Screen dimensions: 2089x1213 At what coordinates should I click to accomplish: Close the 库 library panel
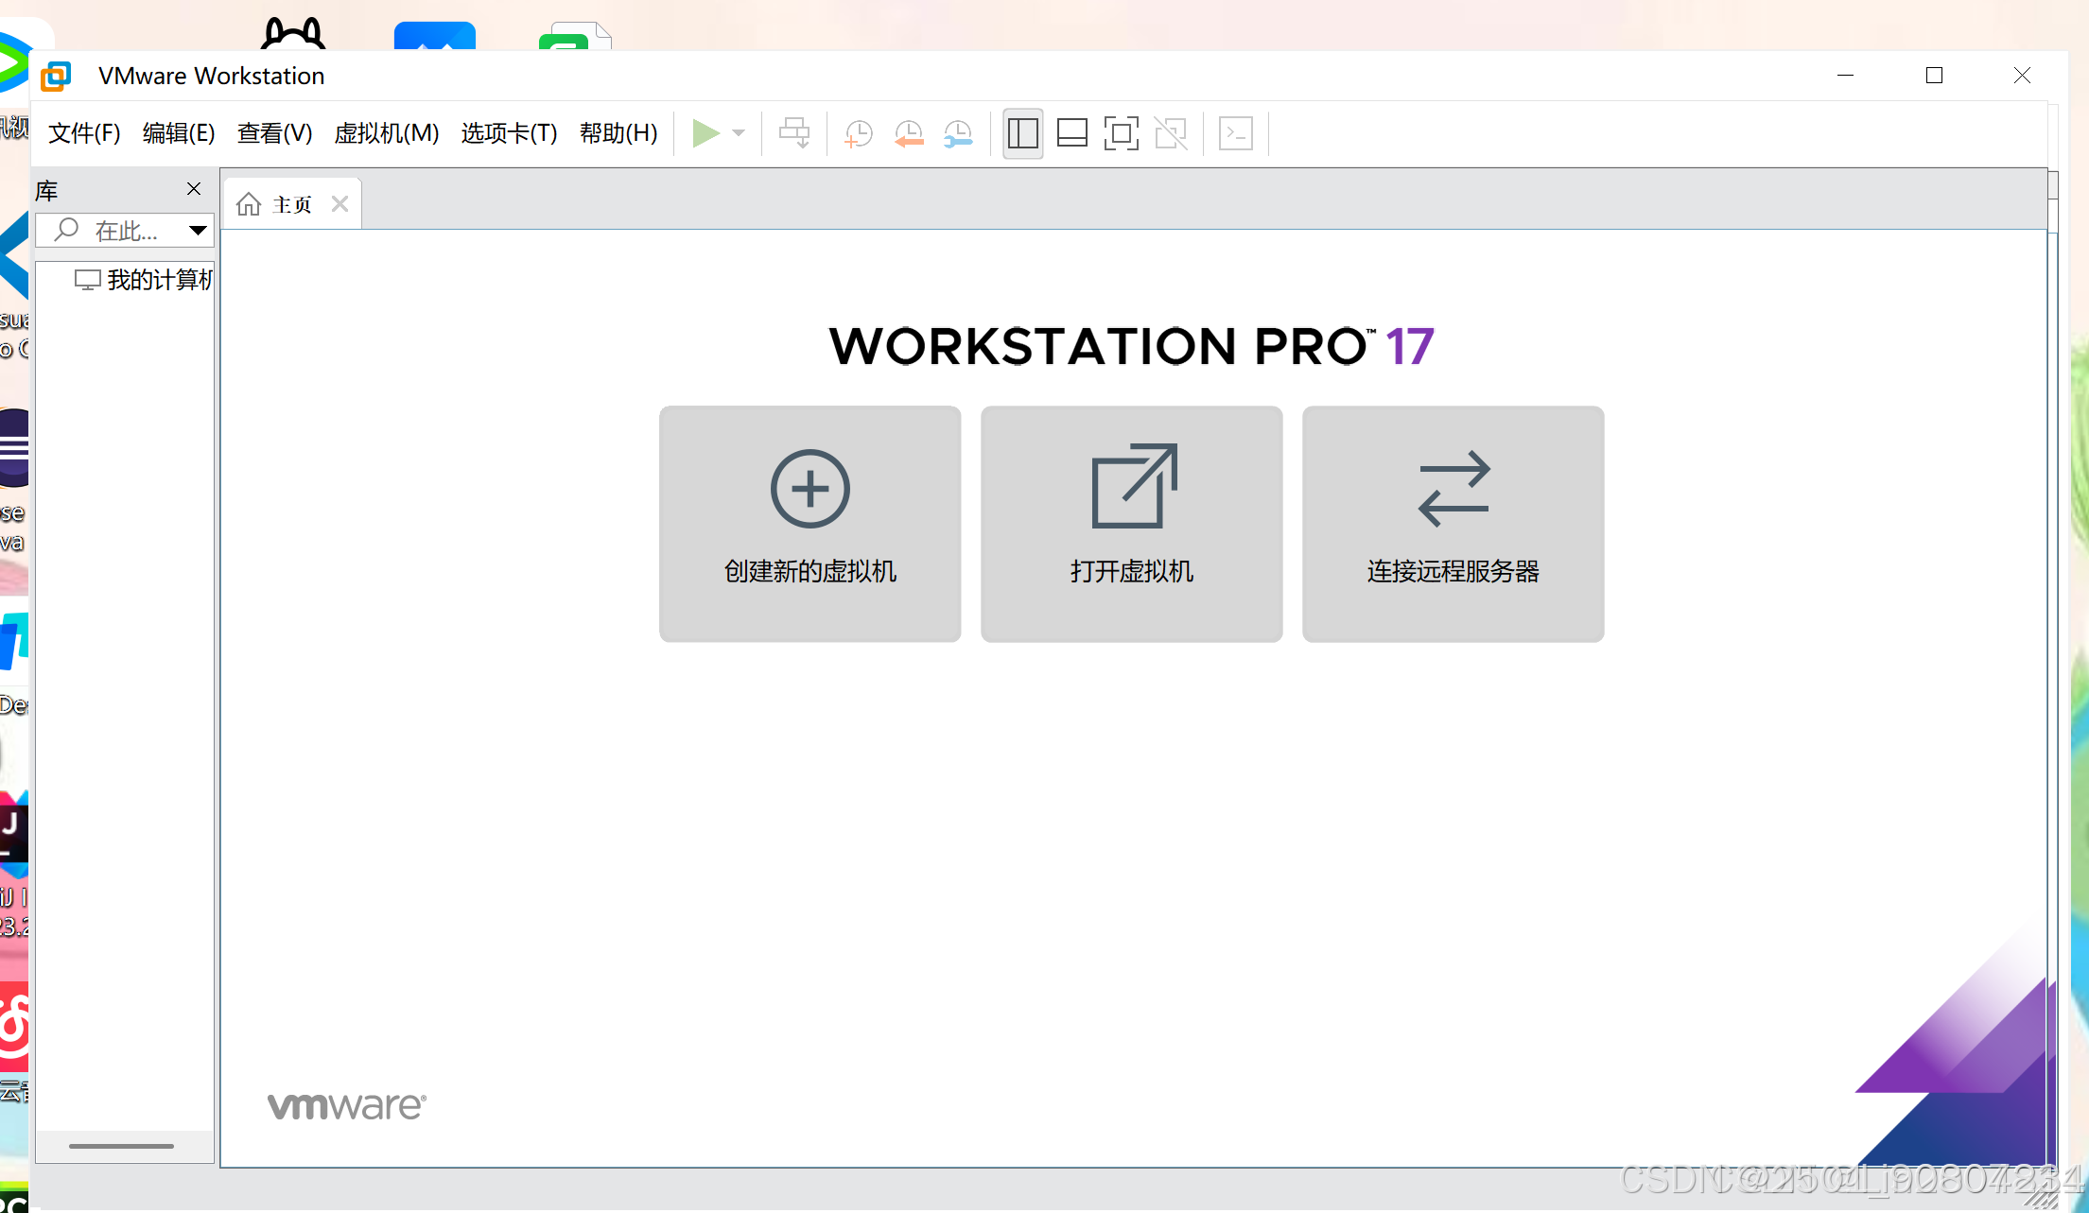[x=194, y=189]
